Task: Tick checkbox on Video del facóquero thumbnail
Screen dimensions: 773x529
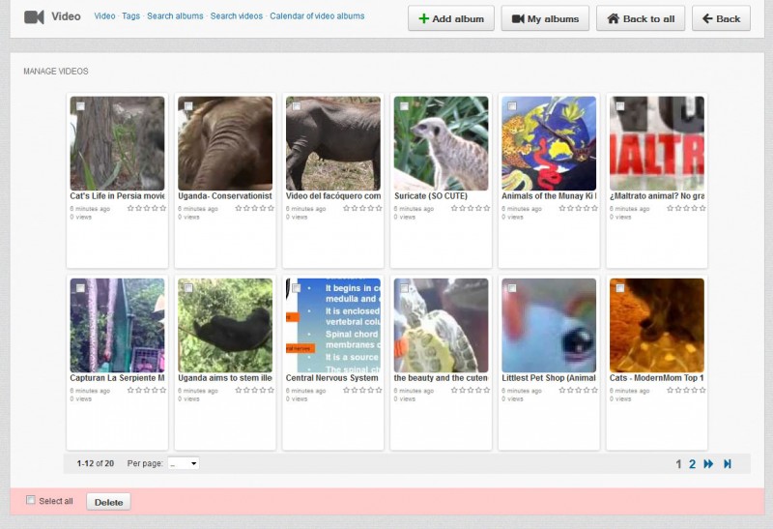Action: click(297, 106)
